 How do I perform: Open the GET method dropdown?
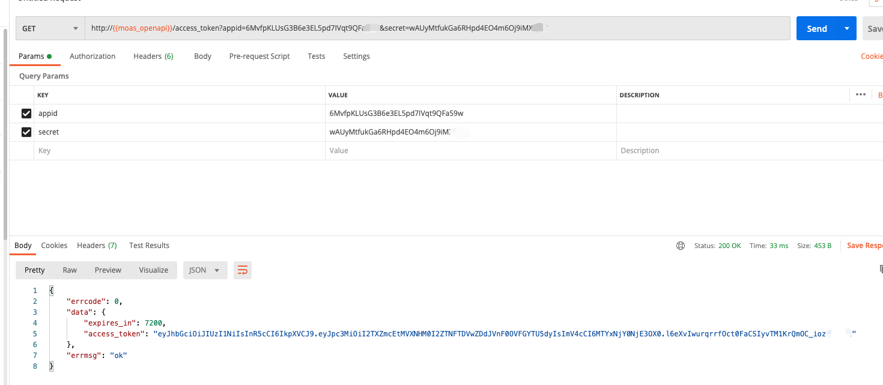[50, 28]
